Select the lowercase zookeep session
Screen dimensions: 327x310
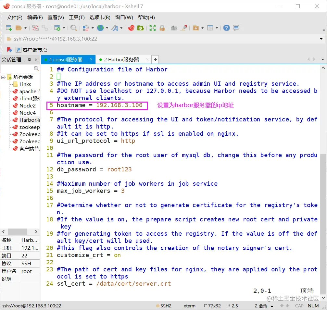point(26,127)
